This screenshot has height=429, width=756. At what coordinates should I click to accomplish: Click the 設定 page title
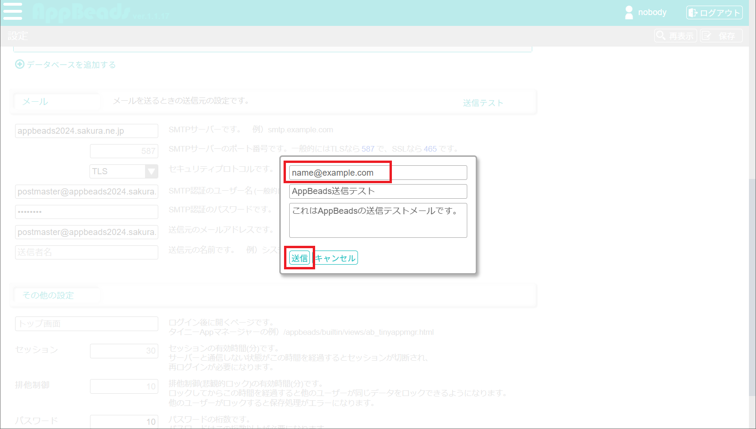coord(17,36)
